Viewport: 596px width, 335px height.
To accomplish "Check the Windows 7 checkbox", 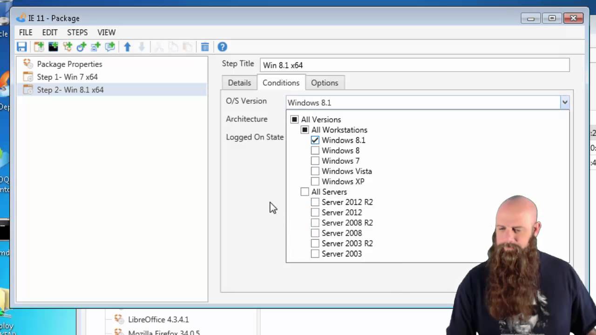I will (x=315, y=161).
